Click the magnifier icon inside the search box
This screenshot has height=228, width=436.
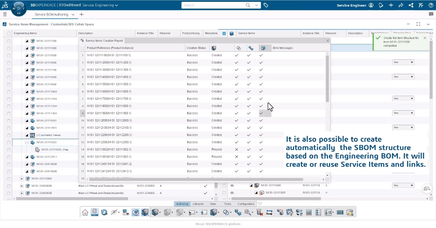point(248,5)
